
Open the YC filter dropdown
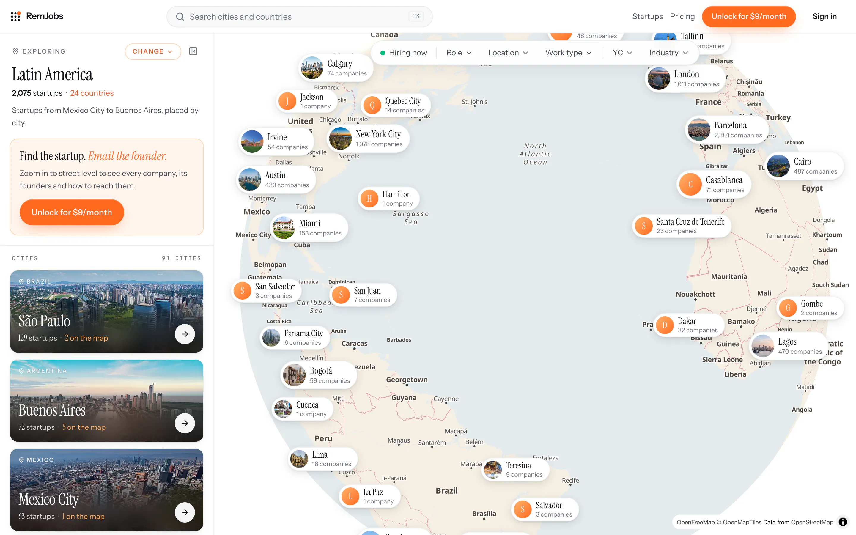coord(623,53)
